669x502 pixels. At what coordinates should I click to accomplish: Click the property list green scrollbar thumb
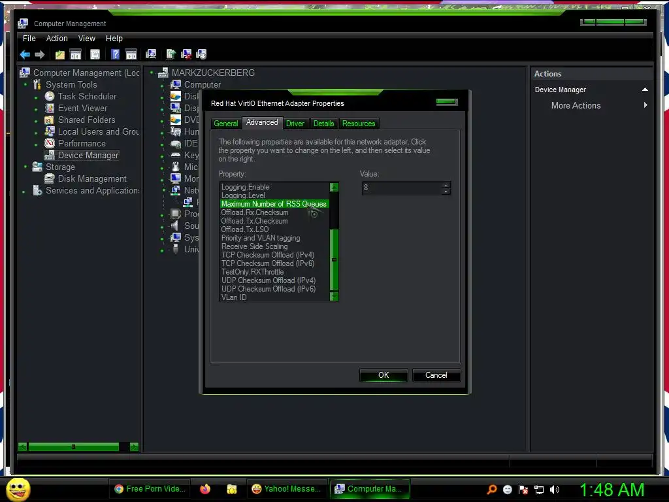334,260
